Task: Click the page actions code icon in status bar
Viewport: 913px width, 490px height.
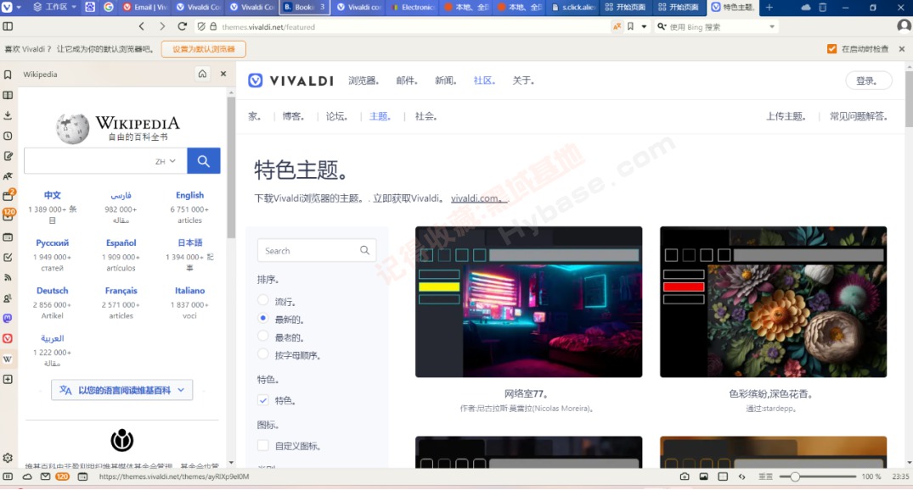Action: 741,476
